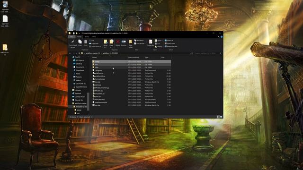The width and height of the screenshot is (303, 170).
Task: Click Select none in the ribbon
Action: tap(169, 43)
